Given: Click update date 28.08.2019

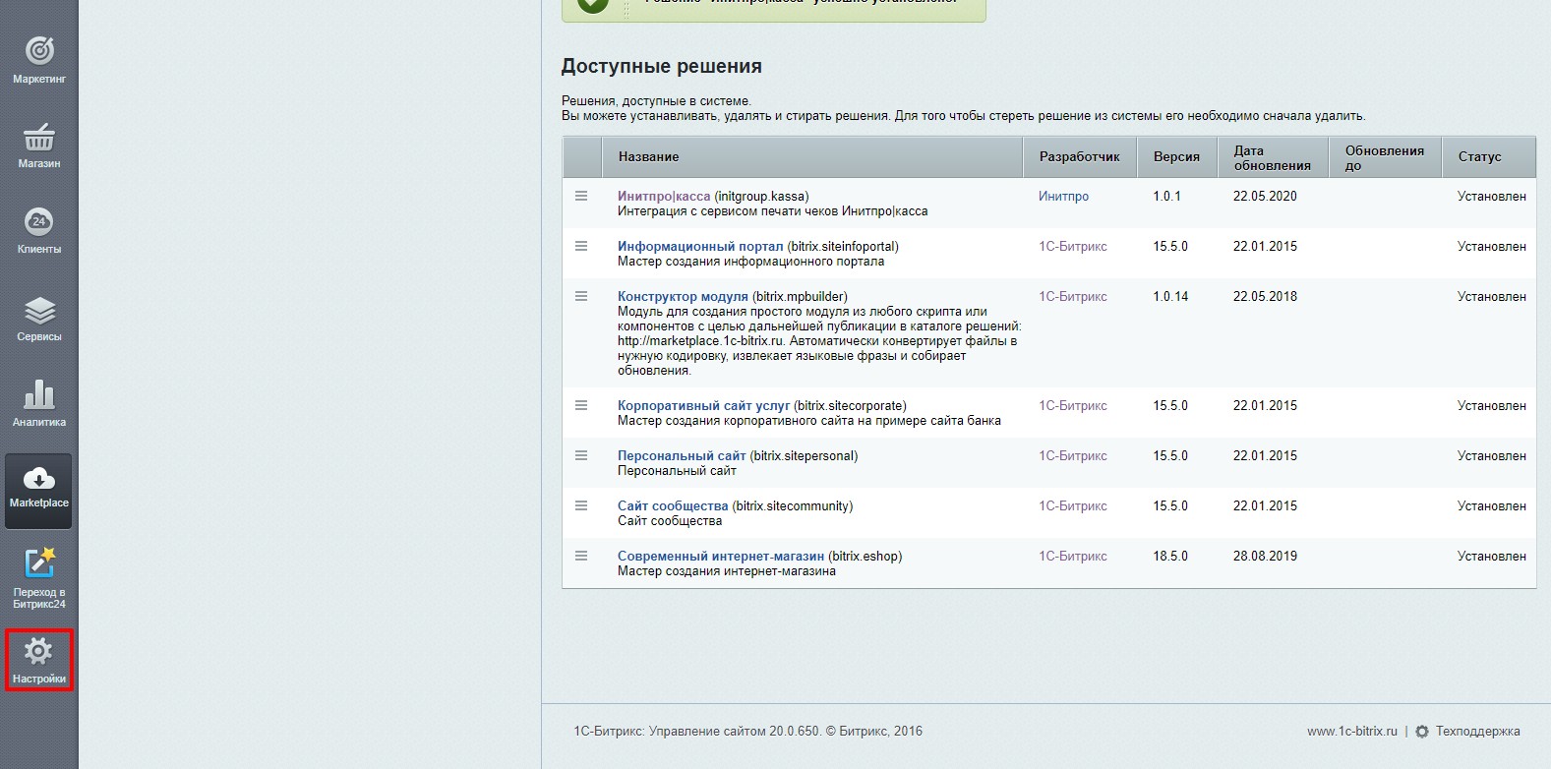Looking at the screenshot, I should pos(1265,557).
